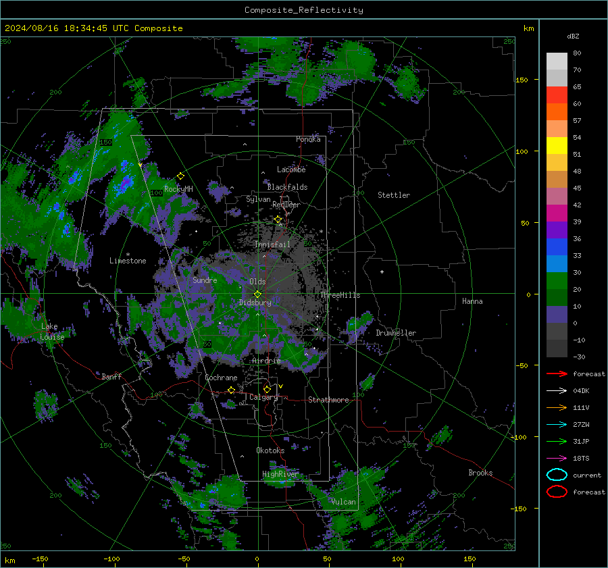Click the Composite_Reflectivity title
Viewport: 608px width, 568px height.
[x=304, y=10]
